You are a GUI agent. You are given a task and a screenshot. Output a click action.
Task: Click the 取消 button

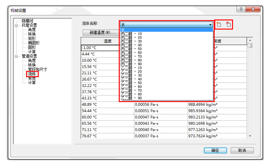241,150
